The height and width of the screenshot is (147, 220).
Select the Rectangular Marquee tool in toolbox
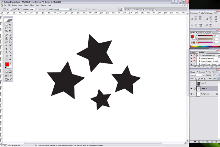click(x=6, y=25)
